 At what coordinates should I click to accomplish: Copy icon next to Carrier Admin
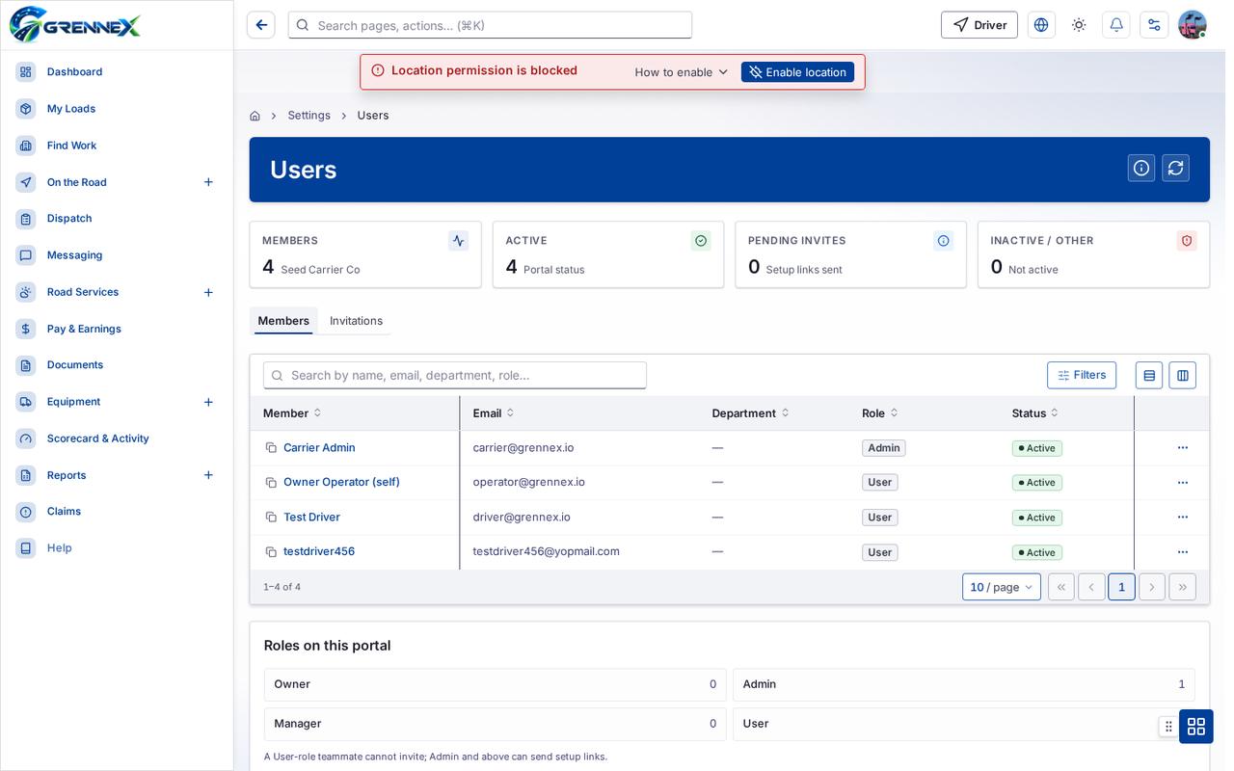271,448
